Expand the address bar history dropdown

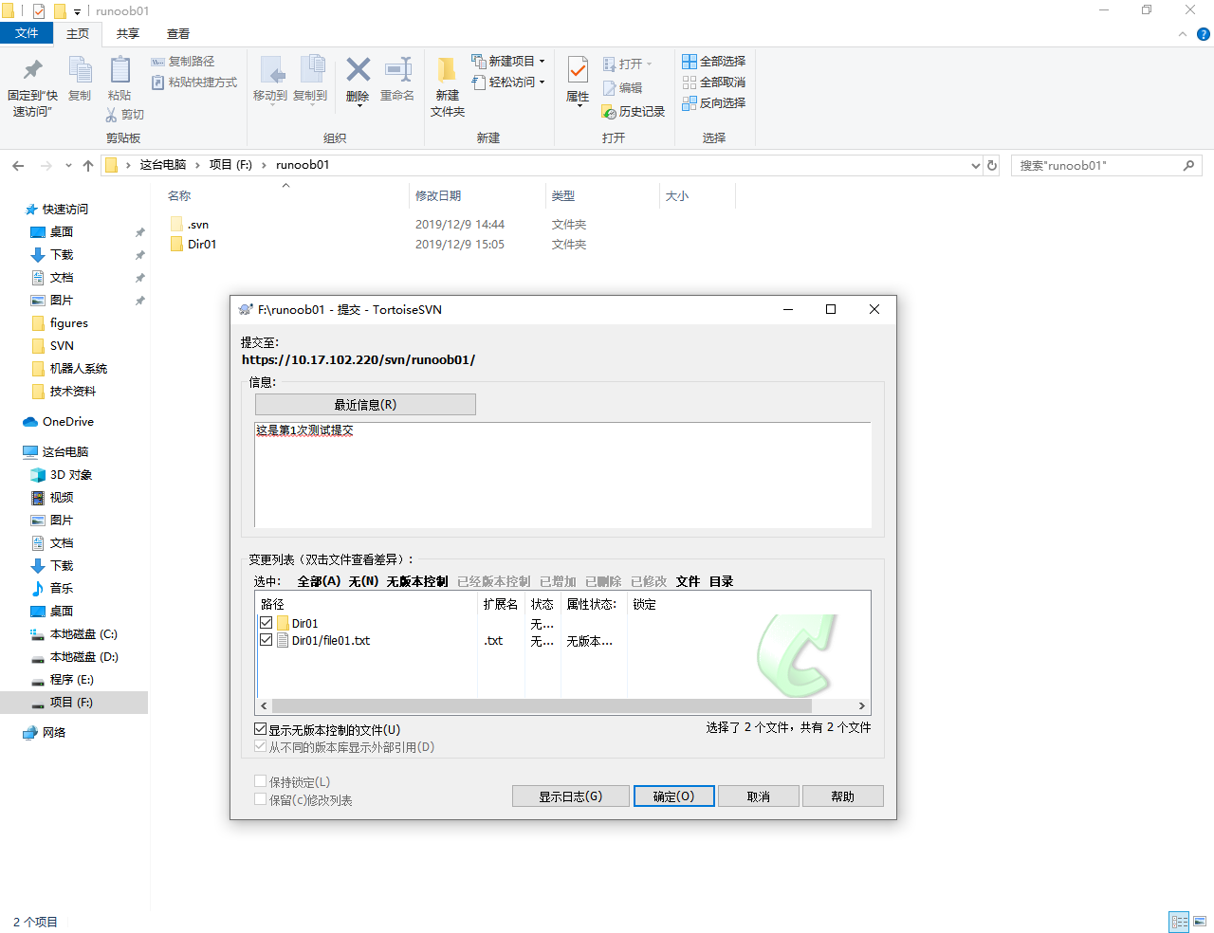pyautogui.click(x=976, y=166)
